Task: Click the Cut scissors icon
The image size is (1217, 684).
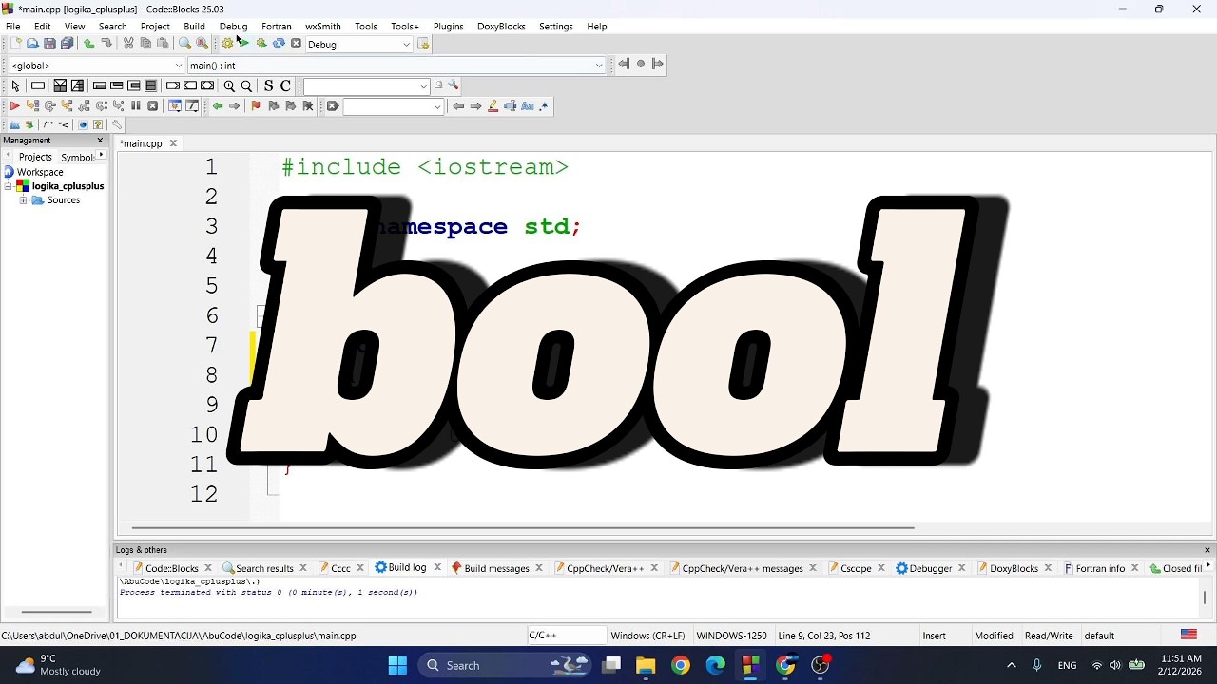Action: [128, 44]
